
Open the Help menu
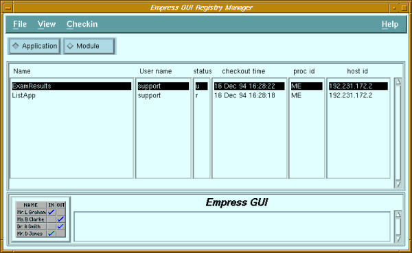pos(390,24)
